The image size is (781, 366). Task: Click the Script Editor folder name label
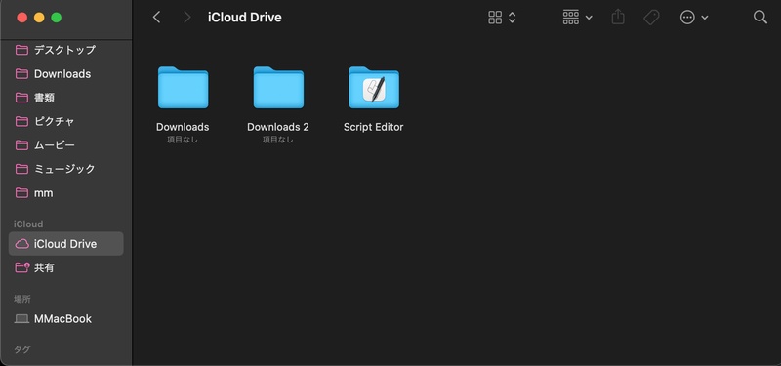pos(374,127)
